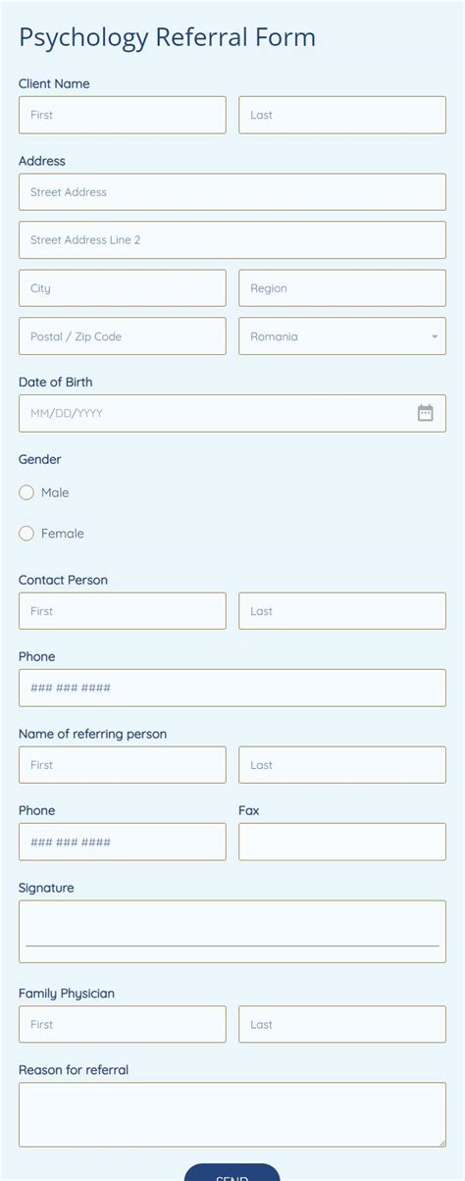Click the City input field
This screenshot has width=465, height=1181.
(x=123, y=288)
